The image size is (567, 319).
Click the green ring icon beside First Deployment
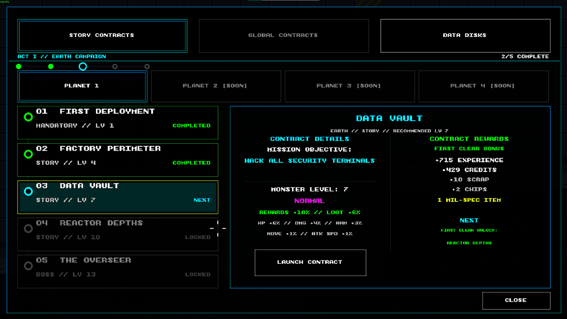point(28,117)
